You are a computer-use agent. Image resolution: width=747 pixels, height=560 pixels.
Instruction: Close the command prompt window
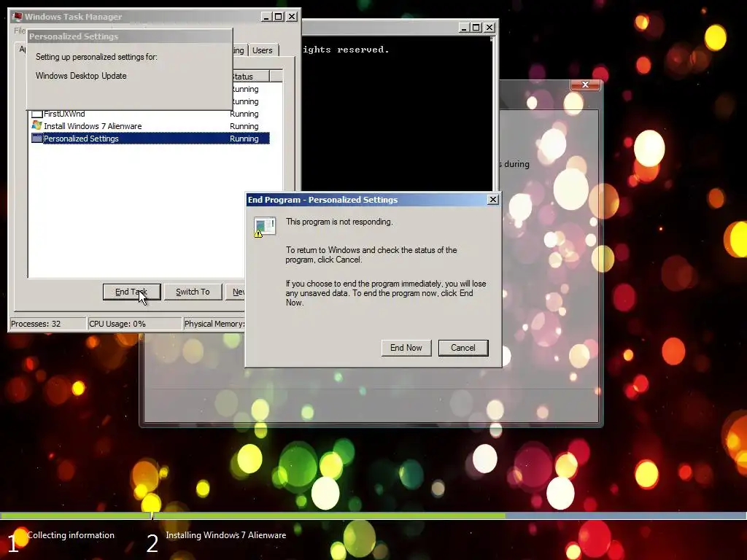[x=489, y=28]
